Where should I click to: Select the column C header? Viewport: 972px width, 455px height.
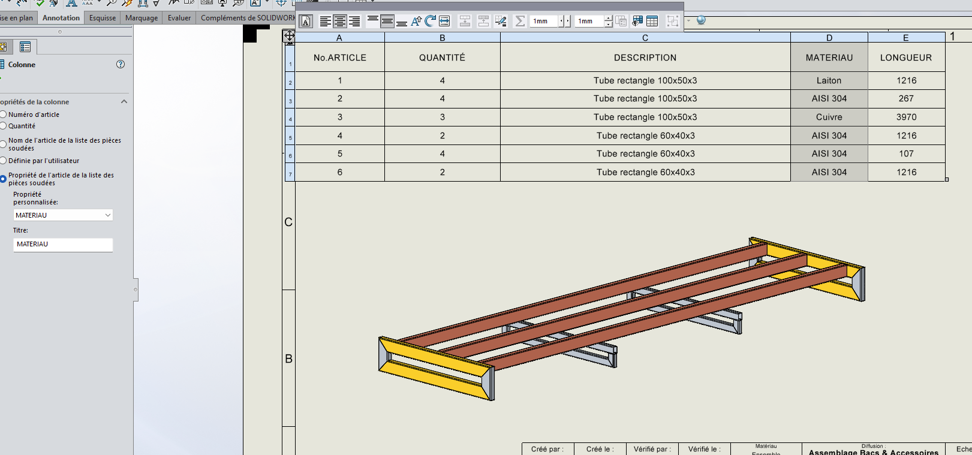645,38
